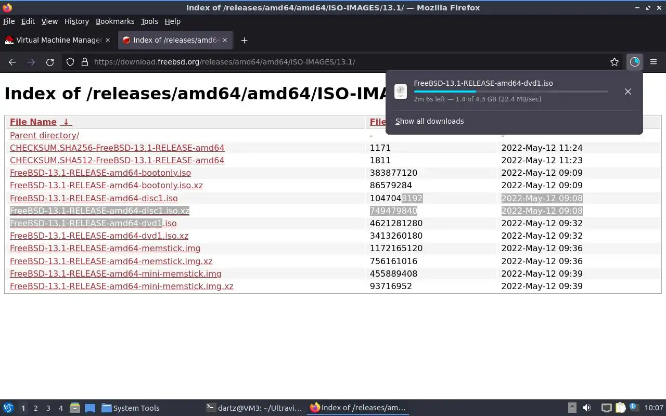This screenshot has height=416, width=666.
Task: Open CHECKSUM.SHA512 file link
Action: coord(117,160)
